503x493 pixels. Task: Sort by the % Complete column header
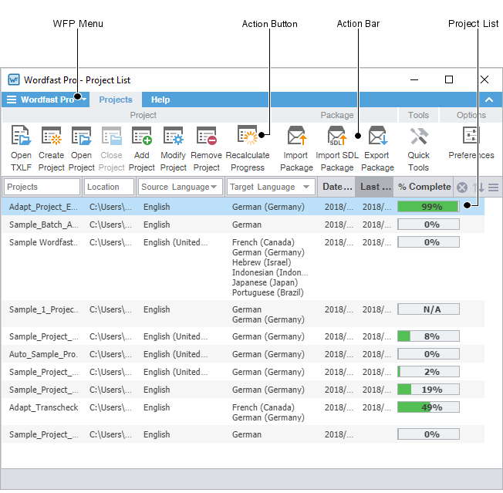(x=424, y=187)
